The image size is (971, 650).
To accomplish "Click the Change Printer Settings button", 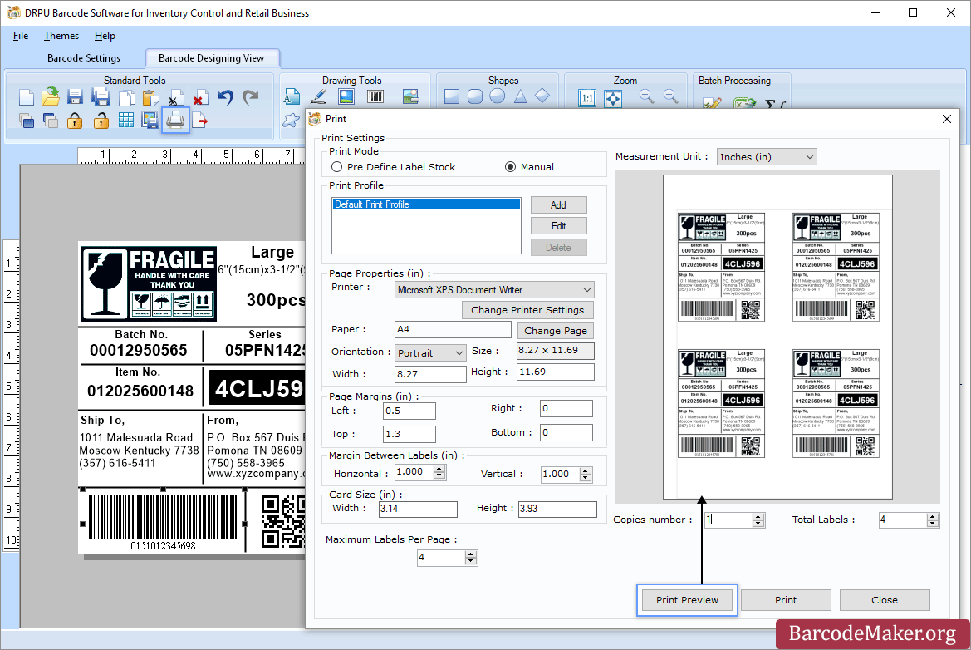I will point(527,310).
